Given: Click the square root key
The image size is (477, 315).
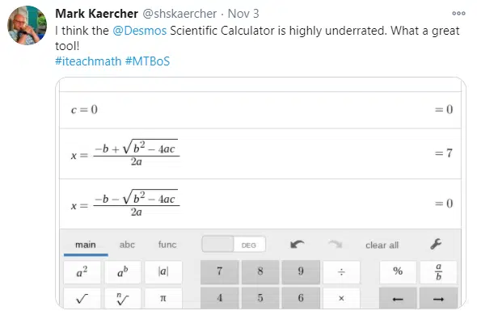Looking at the screenshot, I should pyautogui.click(x=82, y=299).
